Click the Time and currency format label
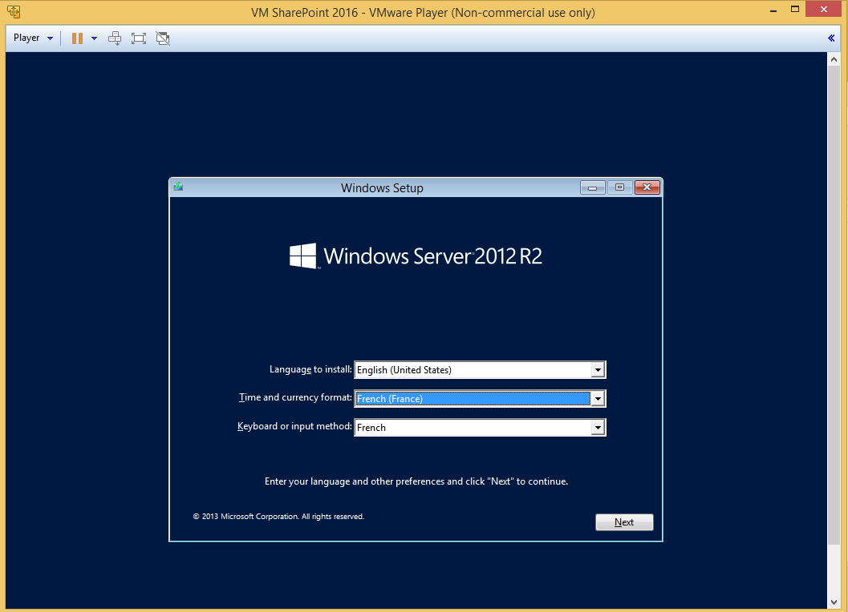This screenshot has width=848, height=612. click(x=295, y=397)
